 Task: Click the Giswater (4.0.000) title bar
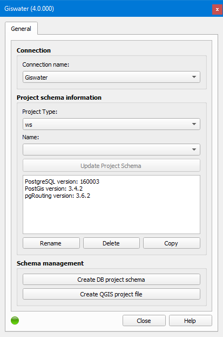[x=29, y=9]
